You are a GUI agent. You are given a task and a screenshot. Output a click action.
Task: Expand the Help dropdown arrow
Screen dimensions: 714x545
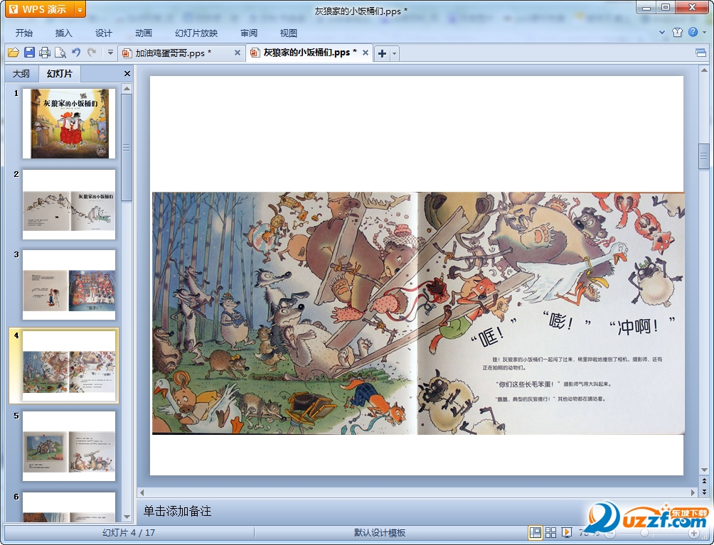[705, 32]
